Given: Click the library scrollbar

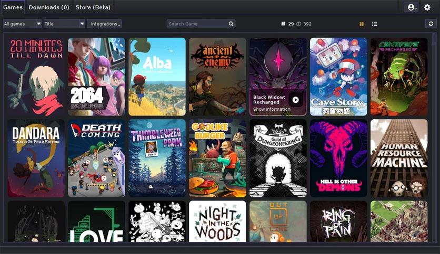Looking at the screenshot, I should (x=434, y=39).
